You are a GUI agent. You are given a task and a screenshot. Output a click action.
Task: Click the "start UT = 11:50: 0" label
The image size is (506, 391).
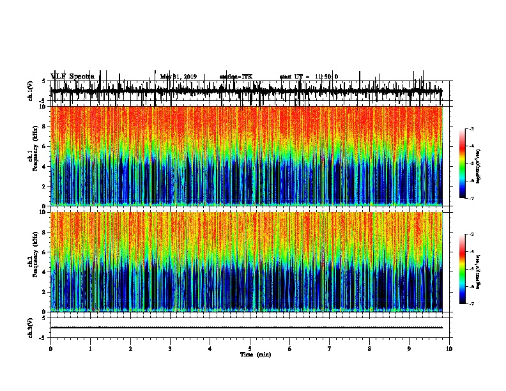pyautogui.click(x=309, y=77)
